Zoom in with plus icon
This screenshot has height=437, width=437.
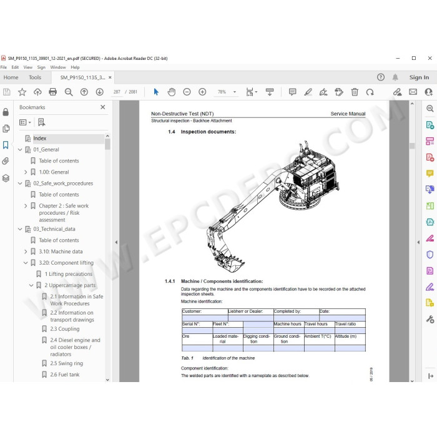tap(202, 92)
